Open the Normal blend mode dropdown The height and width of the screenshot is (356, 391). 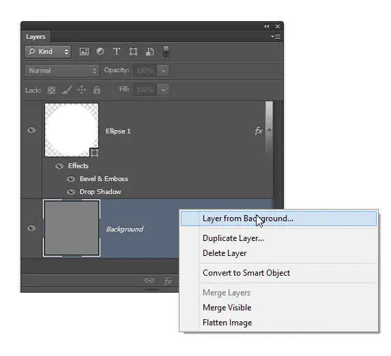pos(62,71)
